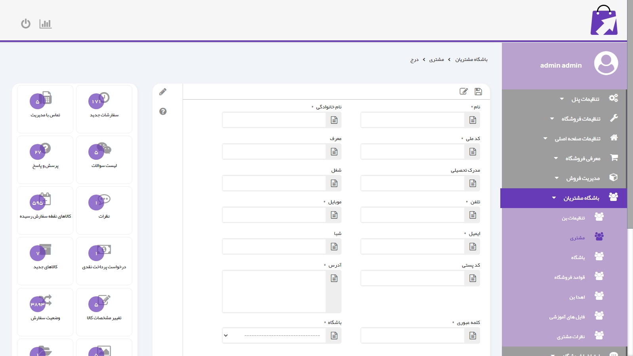The image size is (633, 356).
Task: Open the باشگاه dropdown select
Action: pos(274,335)
